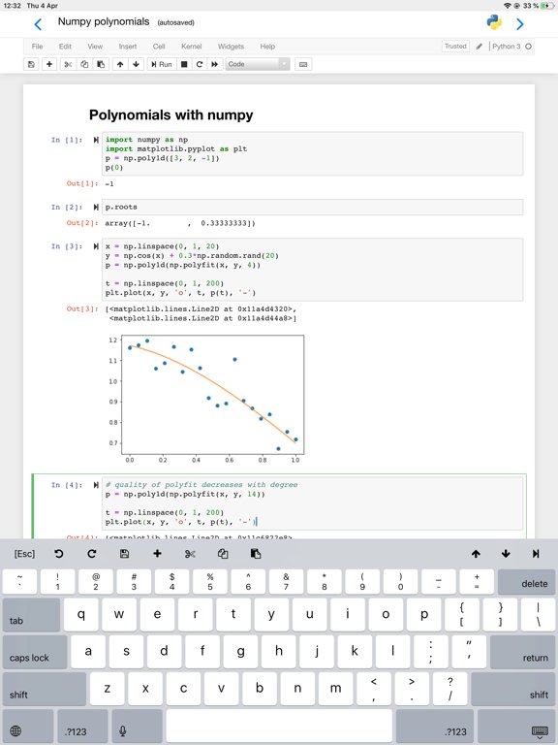
Task: Open the Kernel menu
Action: coord(191,47)
